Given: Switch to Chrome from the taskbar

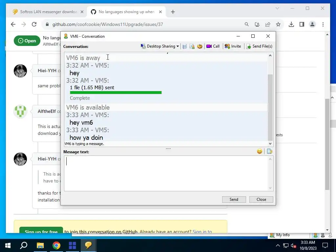Looking at the screenshot, I should click(x=56, y=245).
